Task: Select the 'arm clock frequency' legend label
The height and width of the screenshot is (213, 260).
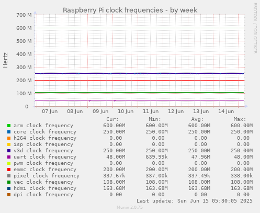Action: coord(43,126)
